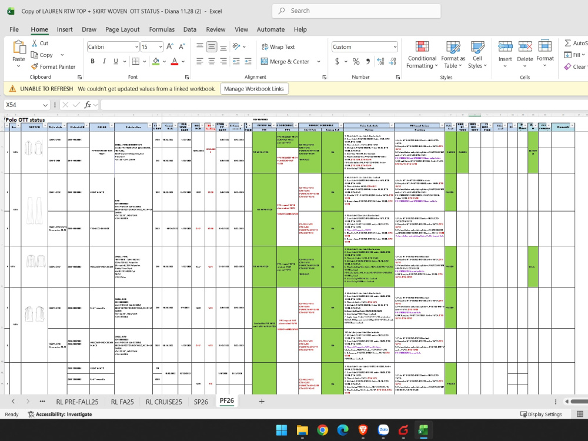Open Google Chrome from taskbar
The image size is (588, 441).
[322, 430]
